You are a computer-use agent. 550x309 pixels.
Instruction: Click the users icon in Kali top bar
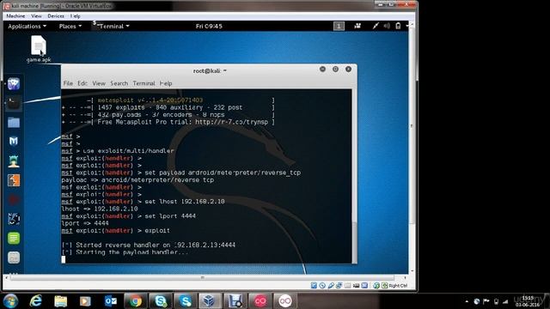(x=357, y=26)
